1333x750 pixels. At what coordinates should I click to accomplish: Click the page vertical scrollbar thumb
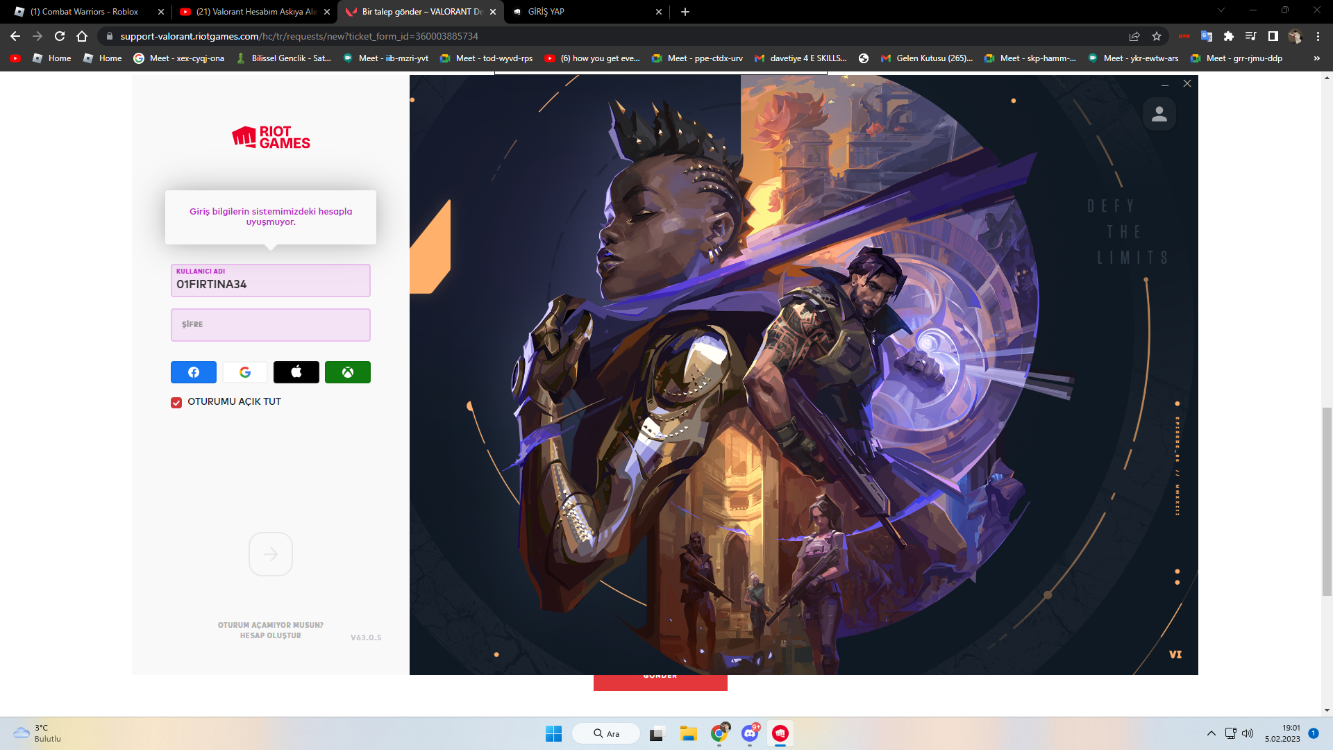1327,500
